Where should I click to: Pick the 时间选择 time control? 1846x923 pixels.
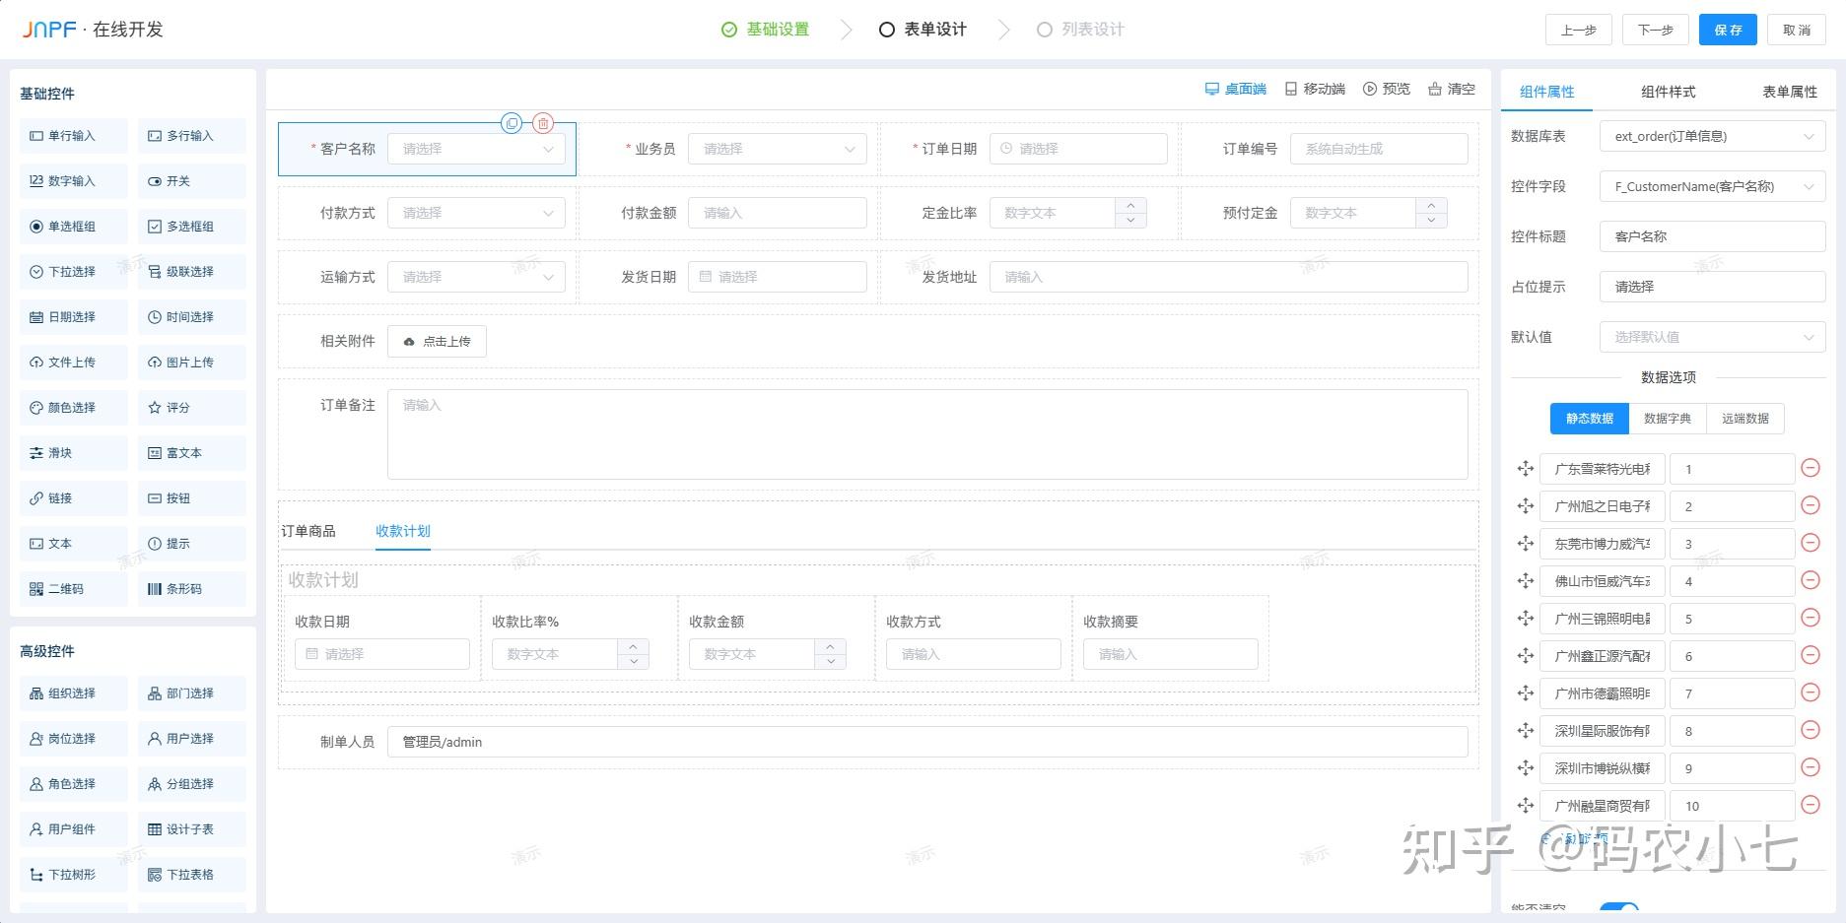click(x=192, y=317)
